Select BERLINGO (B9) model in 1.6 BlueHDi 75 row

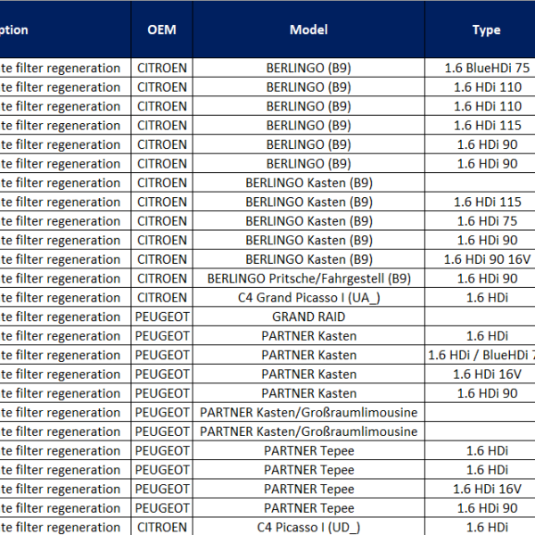(x=309, y=68)
